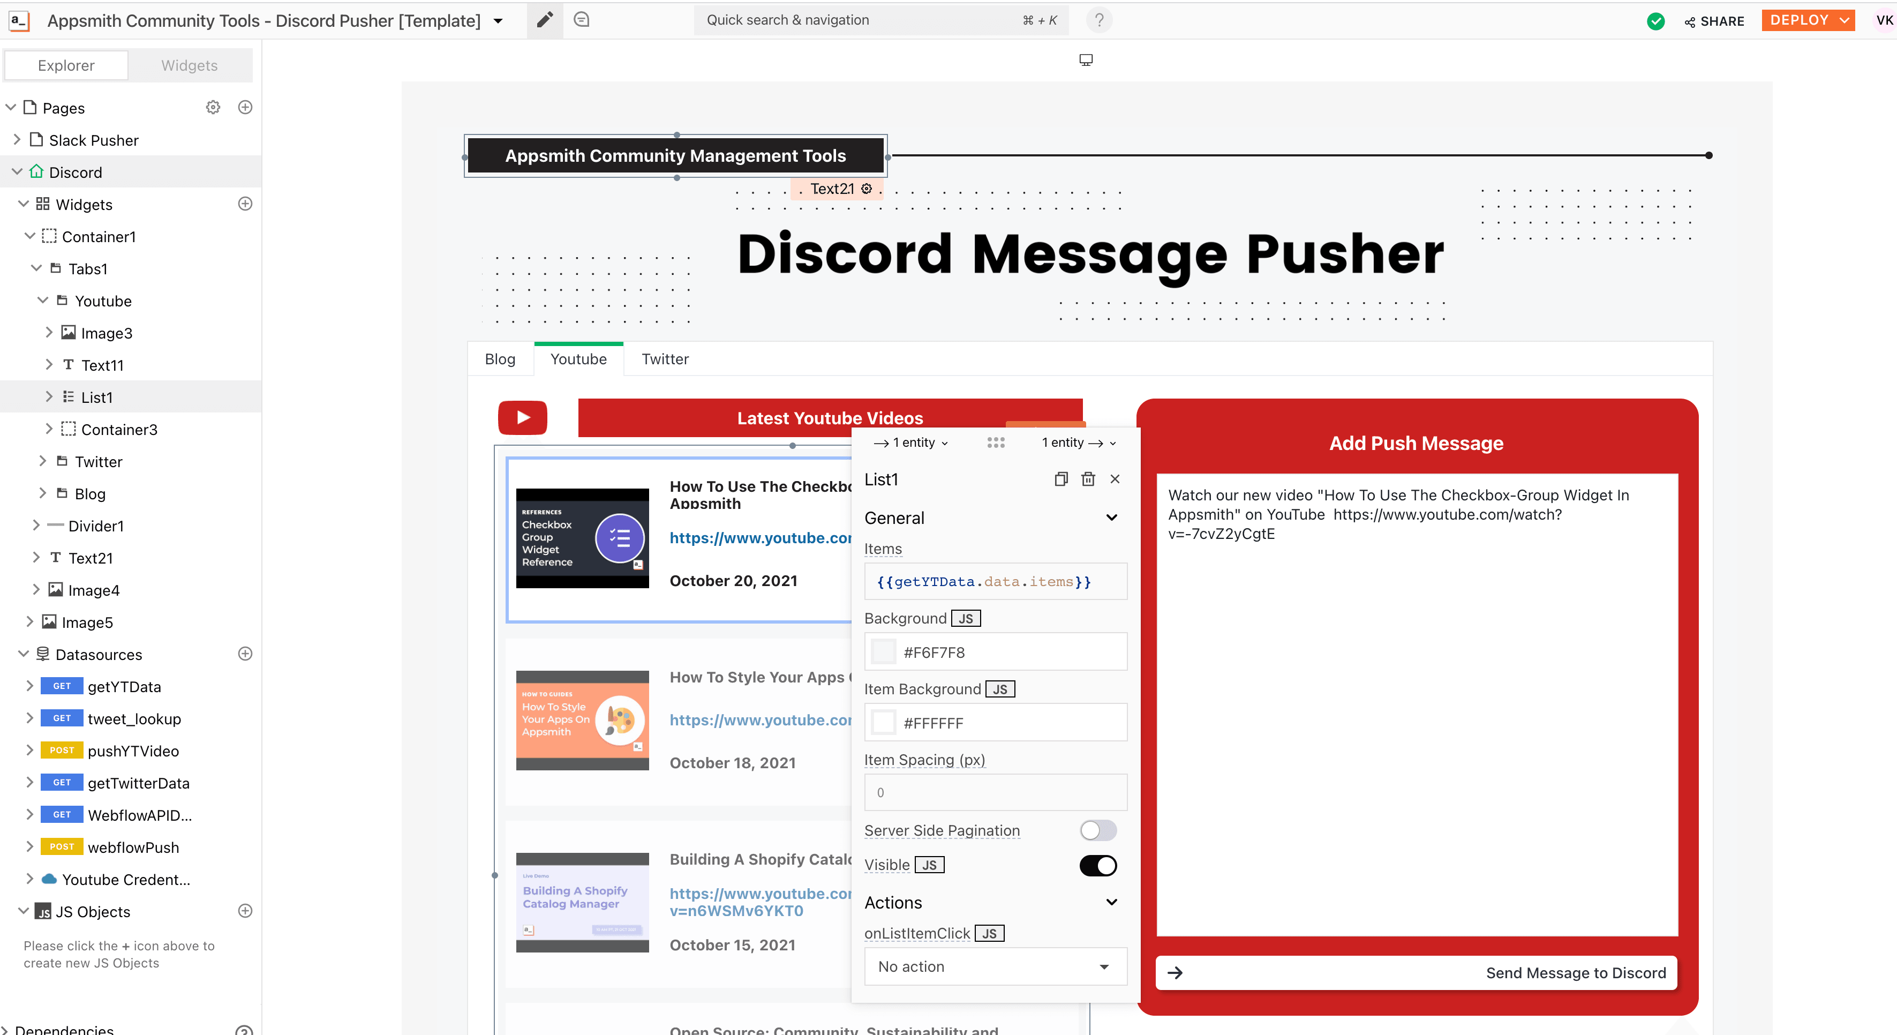
Task: Expand the Twitter tab in tree
Action: click(x=43, y=461)
